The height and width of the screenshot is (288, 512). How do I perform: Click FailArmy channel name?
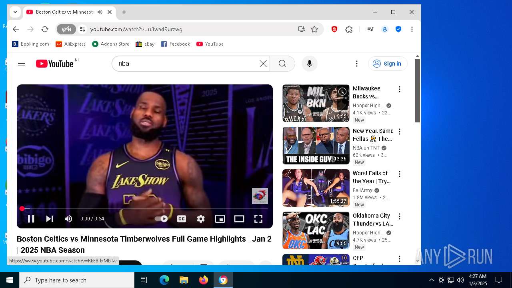pos(362,190)
